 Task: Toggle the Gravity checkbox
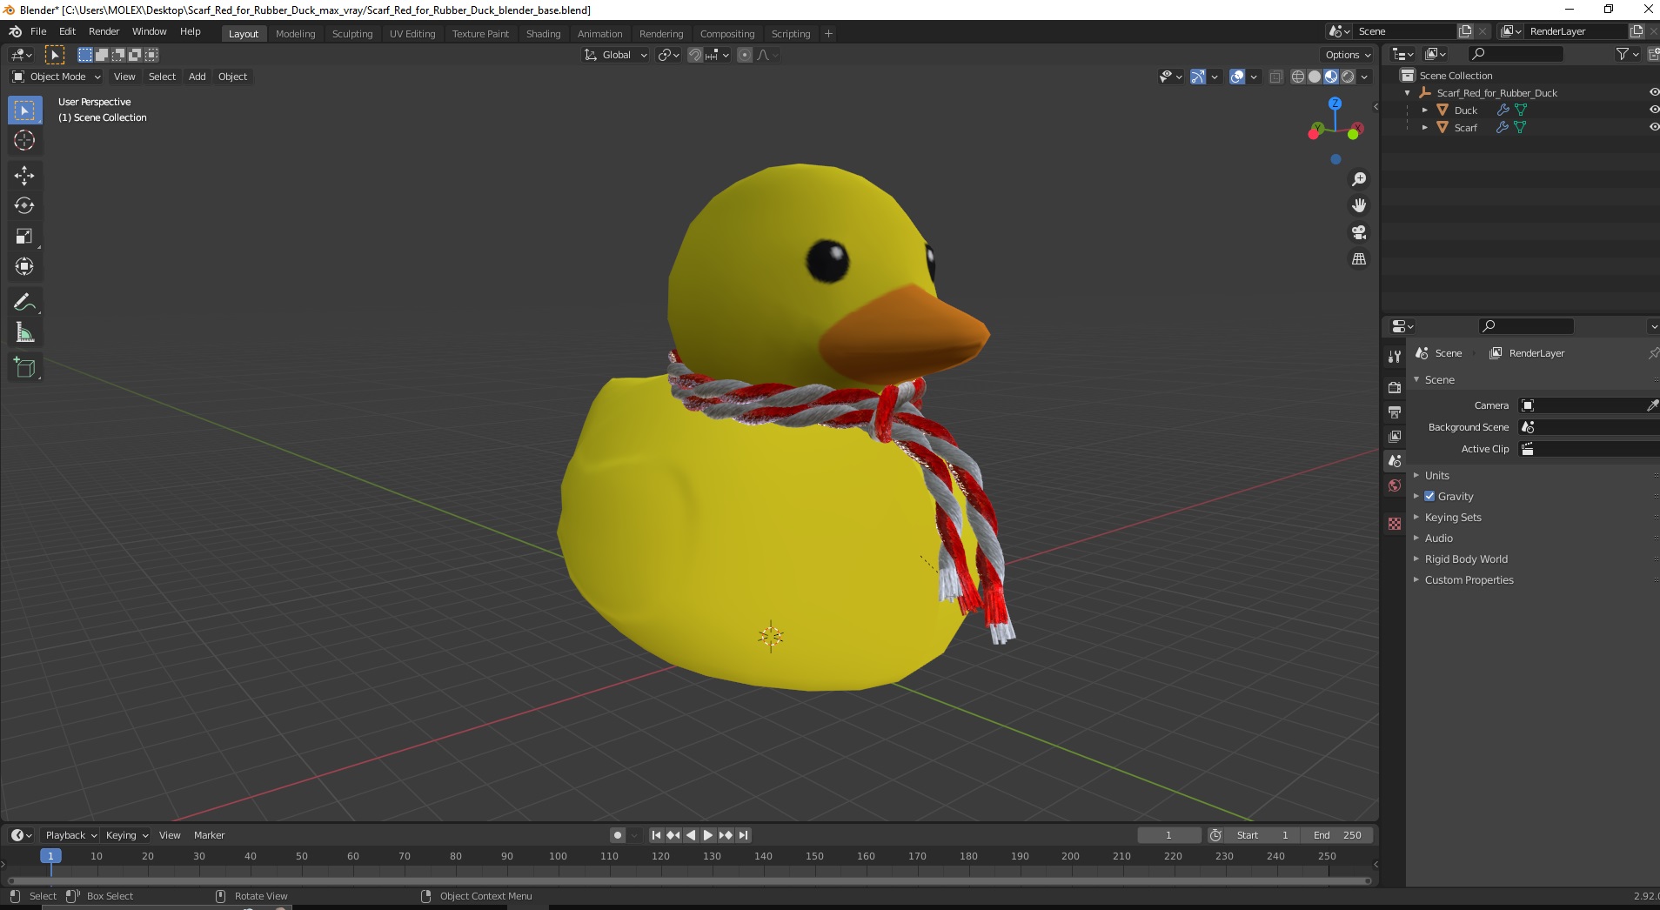[x=1429, y=496]
